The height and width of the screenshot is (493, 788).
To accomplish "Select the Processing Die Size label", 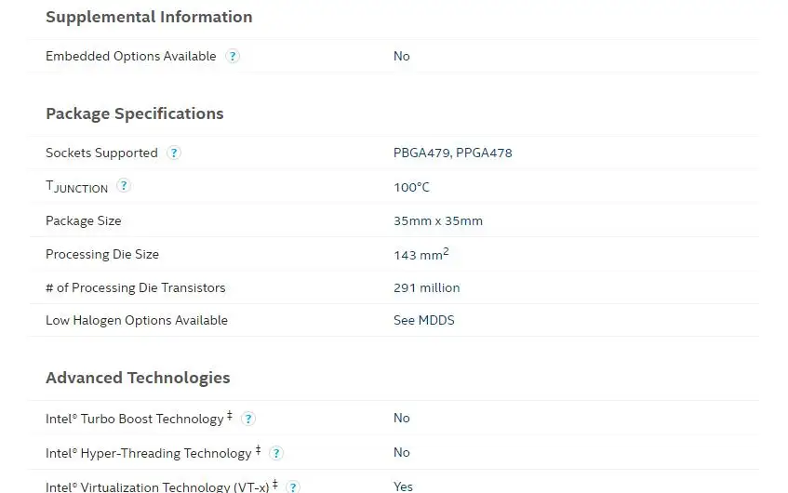I will tap(102, 254).
